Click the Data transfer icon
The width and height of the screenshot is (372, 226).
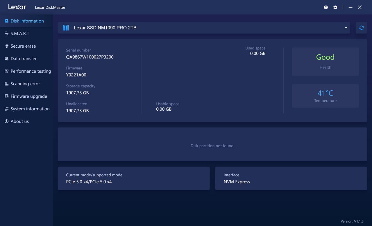click(x=6, y=59)
